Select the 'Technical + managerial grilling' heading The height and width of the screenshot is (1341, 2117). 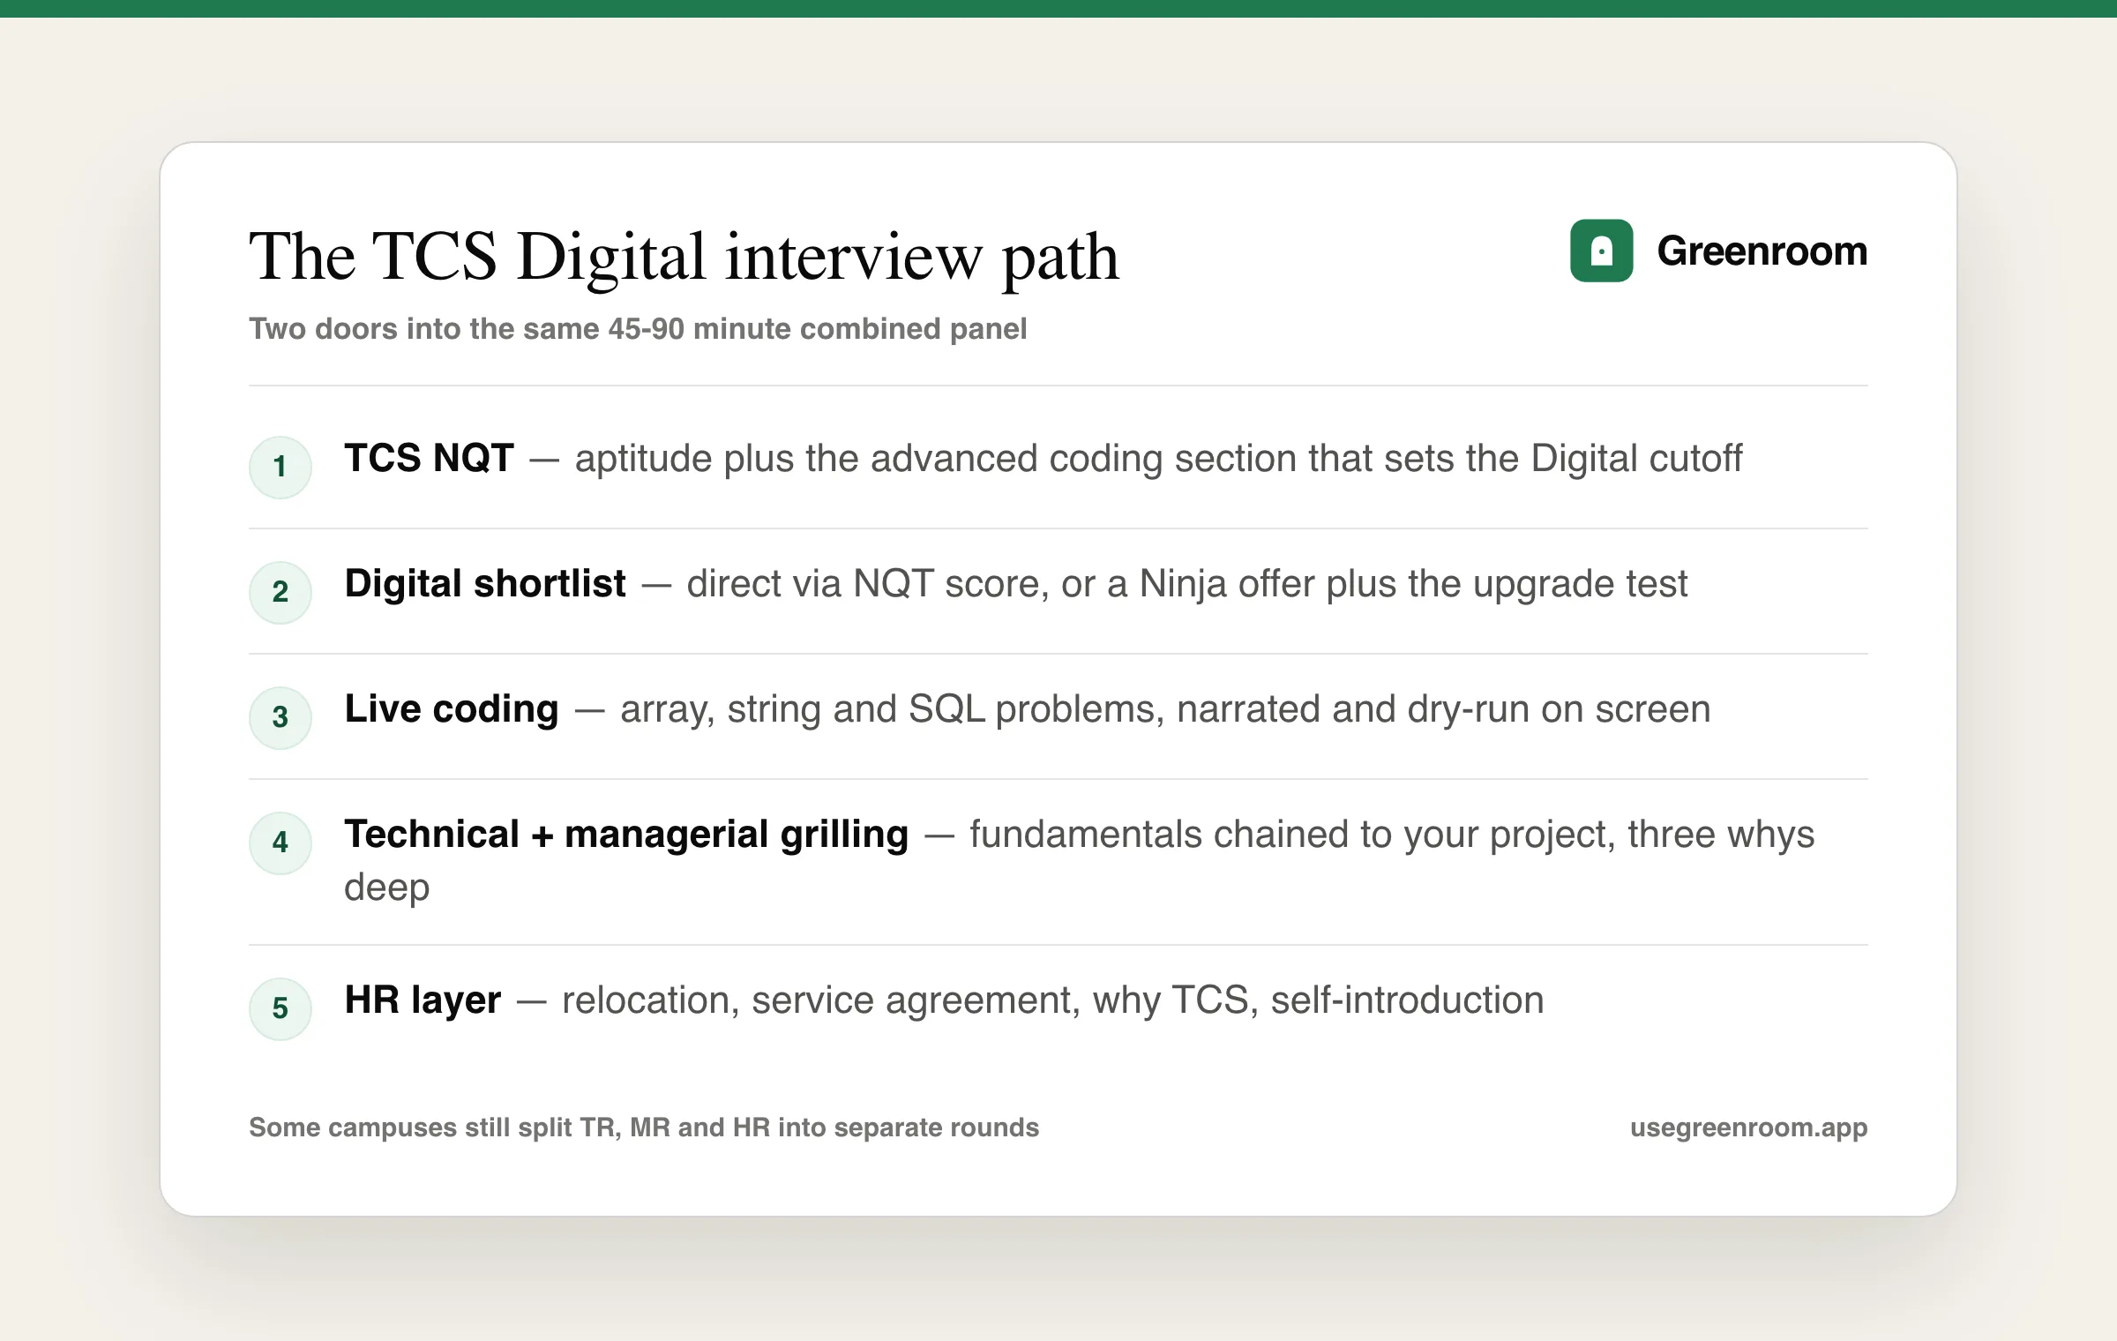coord(626,835)
